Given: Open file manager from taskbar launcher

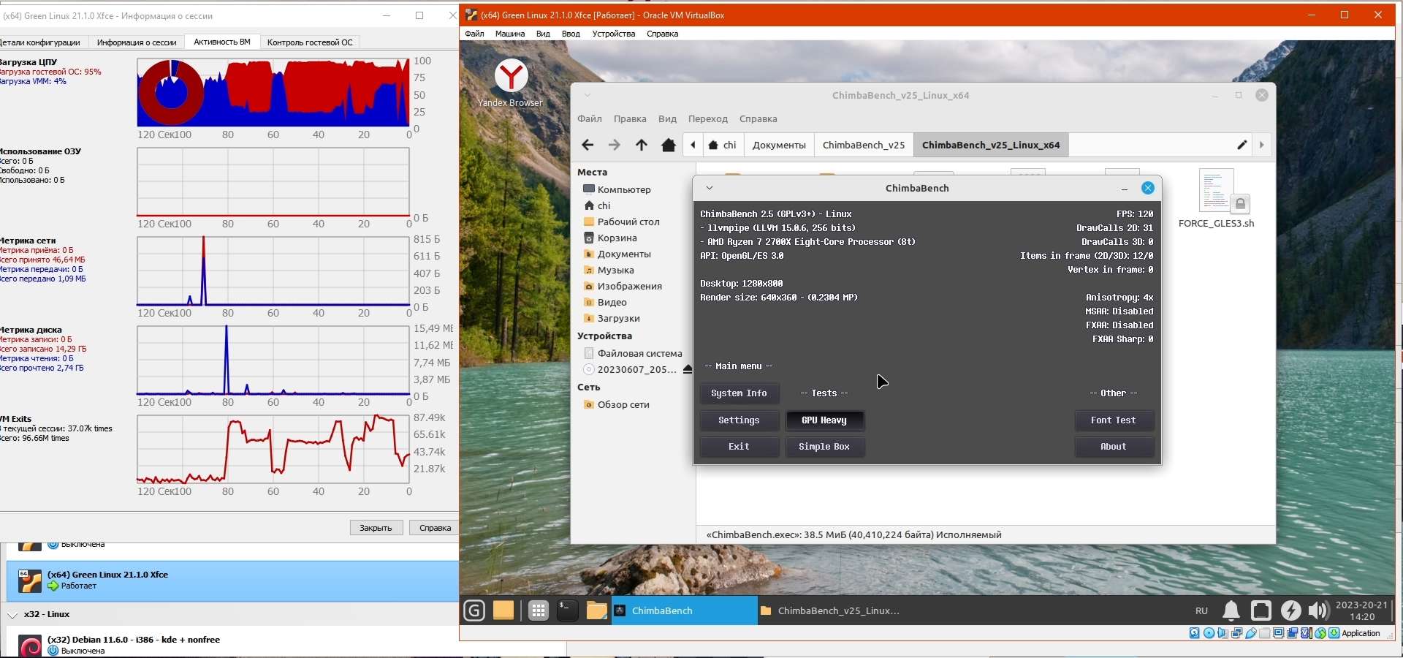Looking at the screenshot, I should coord(596,610).
